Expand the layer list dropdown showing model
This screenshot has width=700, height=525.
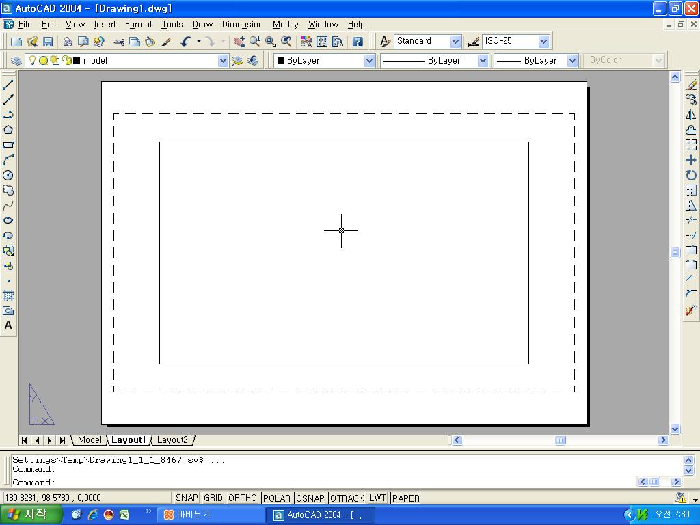(224, 61)
